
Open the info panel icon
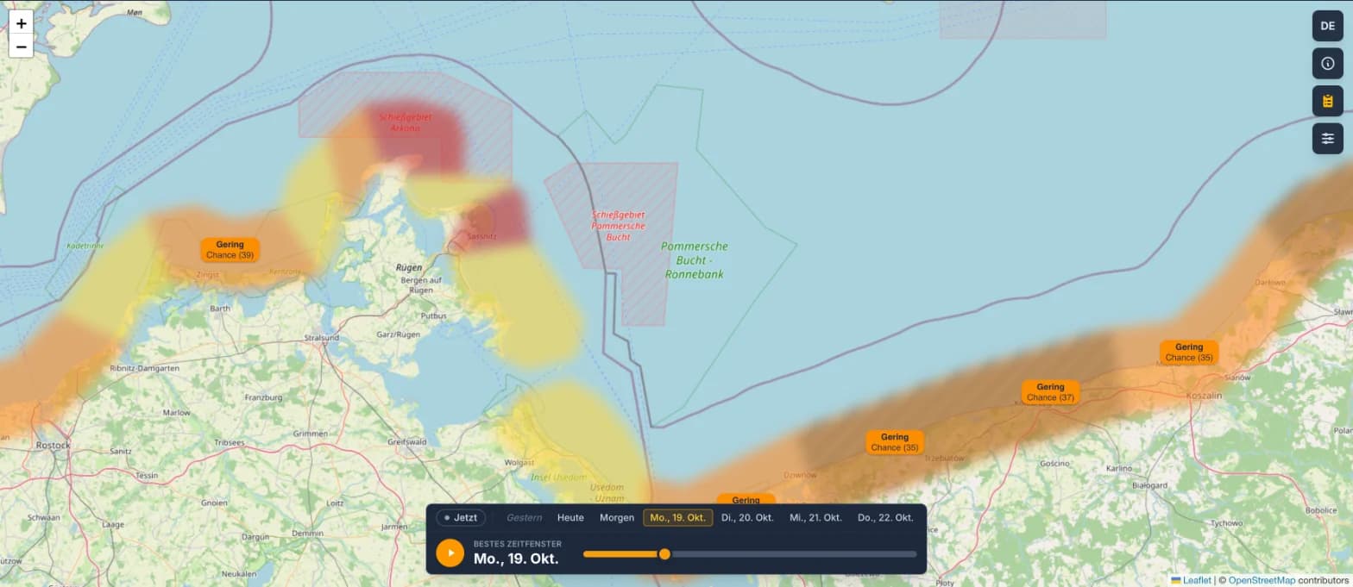1327,64
